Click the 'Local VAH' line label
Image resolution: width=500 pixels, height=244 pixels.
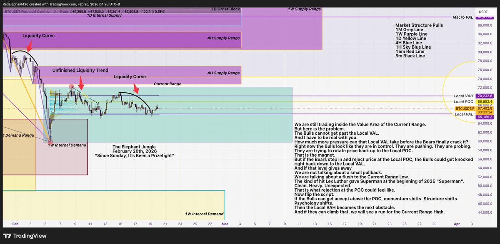tap(464, 96)
